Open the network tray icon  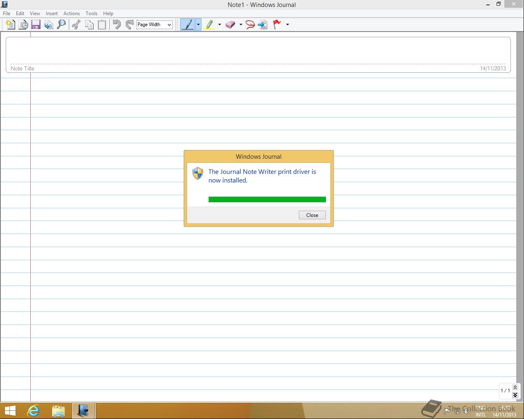457,411
